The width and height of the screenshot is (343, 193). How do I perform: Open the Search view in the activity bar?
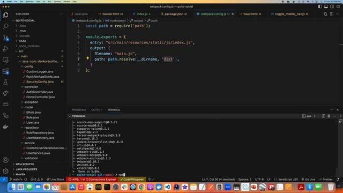pyautogui.click(x=5, y=26)
